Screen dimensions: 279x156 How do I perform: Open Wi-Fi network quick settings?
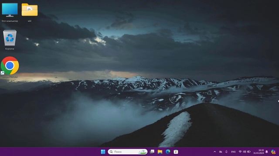point(240,152)
